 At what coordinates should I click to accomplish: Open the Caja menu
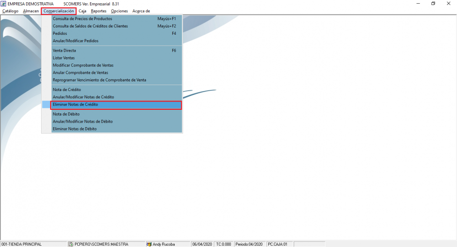tap(82, 11)
